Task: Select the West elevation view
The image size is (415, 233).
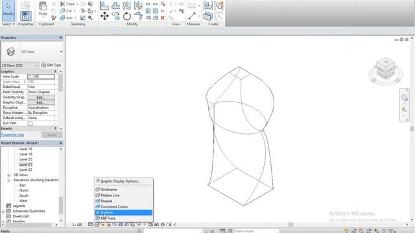Action: tap(23, 201)
